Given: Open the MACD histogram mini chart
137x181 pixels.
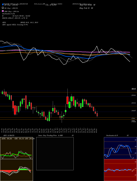Looking at the screenshot, I should (x=16, y=170).
